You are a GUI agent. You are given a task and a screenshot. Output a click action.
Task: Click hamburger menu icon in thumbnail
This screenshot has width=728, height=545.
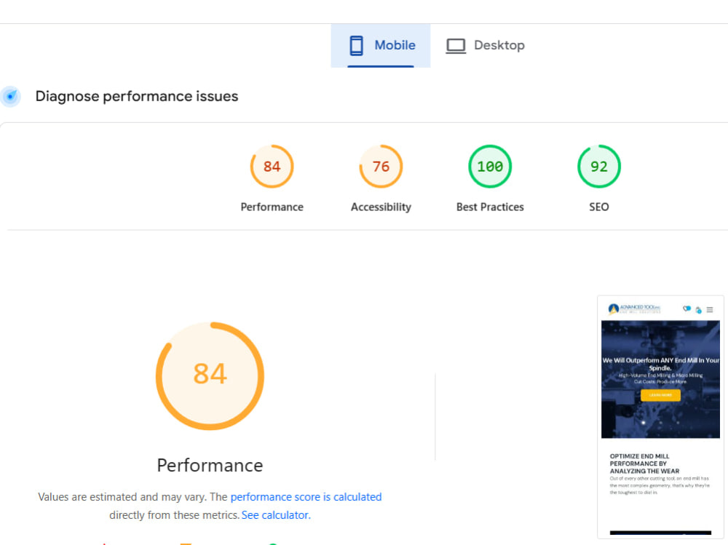pos(709,310)
